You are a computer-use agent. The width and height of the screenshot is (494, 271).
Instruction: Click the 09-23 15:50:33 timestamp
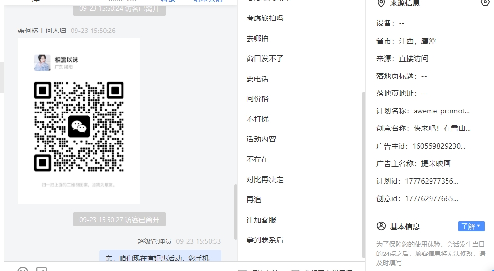point(198,241)
